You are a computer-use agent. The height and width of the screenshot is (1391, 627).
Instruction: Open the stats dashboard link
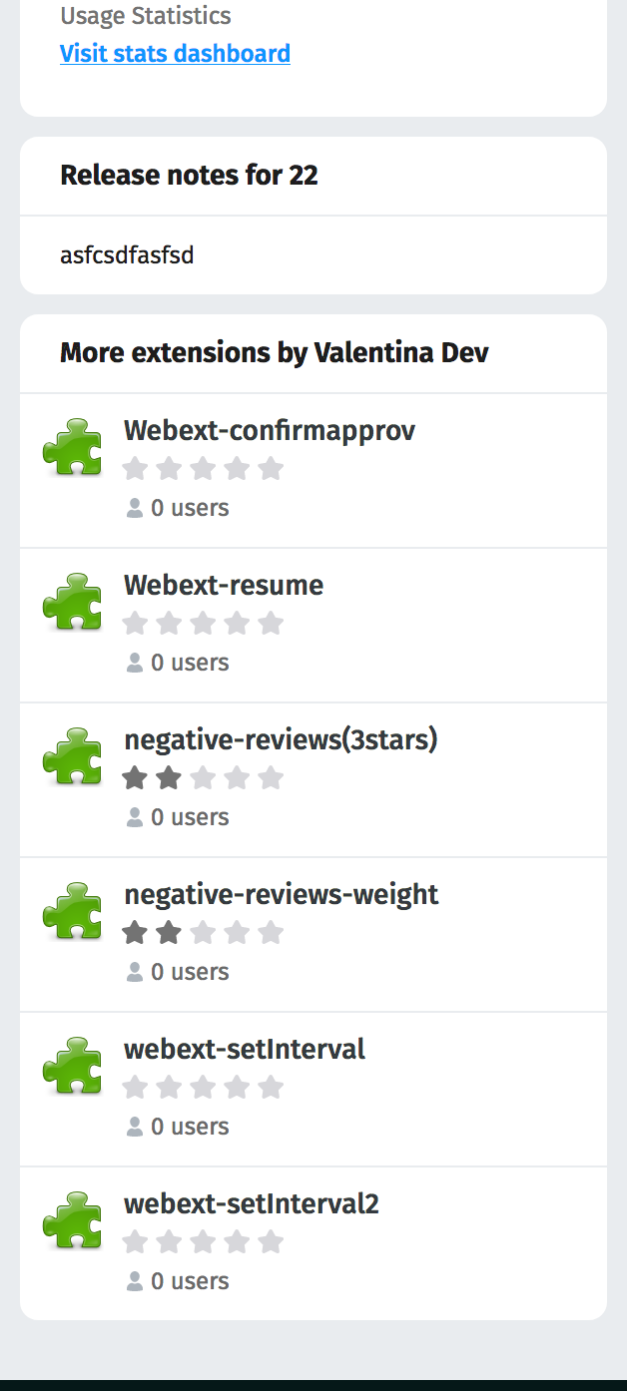pyautogui.click(x=176, y=53)
